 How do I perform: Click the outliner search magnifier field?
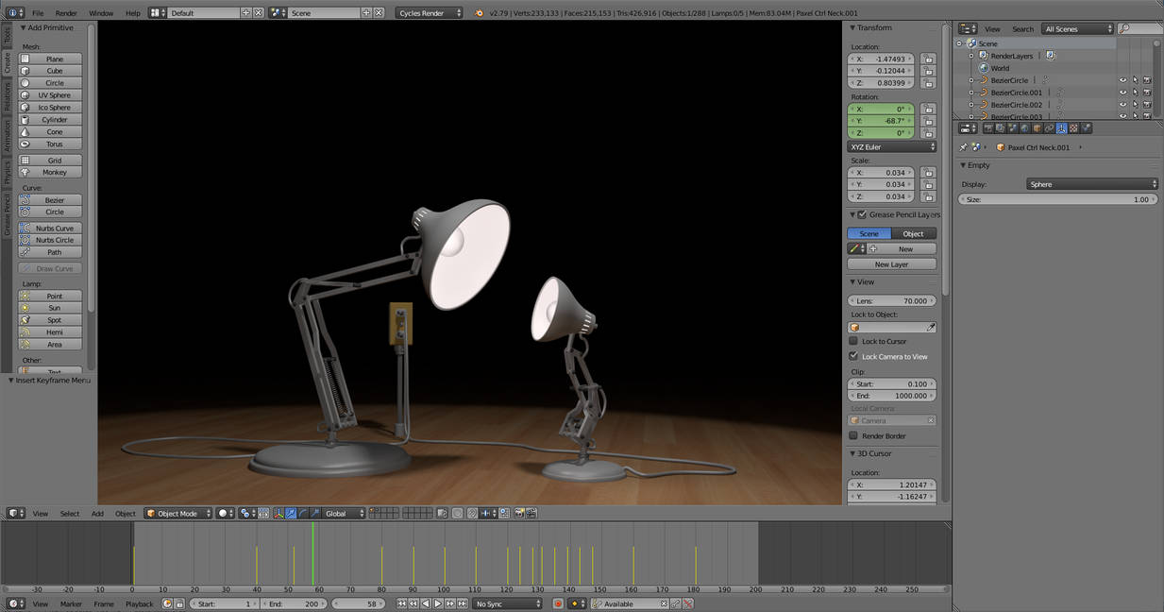click(x=1139, y=29)
